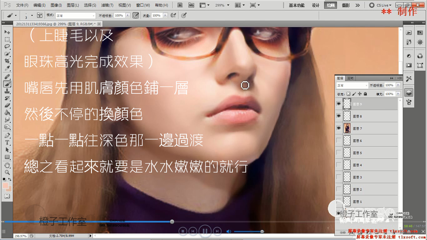Select the Crop tool in toolbox
The image size is (427, 240).
point(7,61)
